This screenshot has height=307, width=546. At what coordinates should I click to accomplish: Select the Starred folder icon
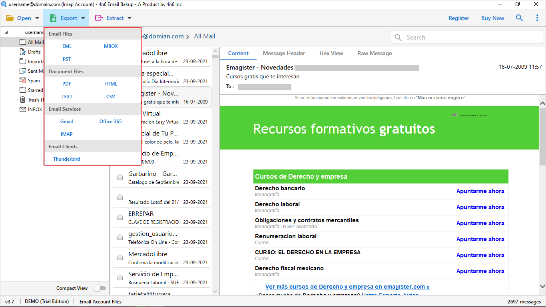pyautogui.click(x=23, y=90)
